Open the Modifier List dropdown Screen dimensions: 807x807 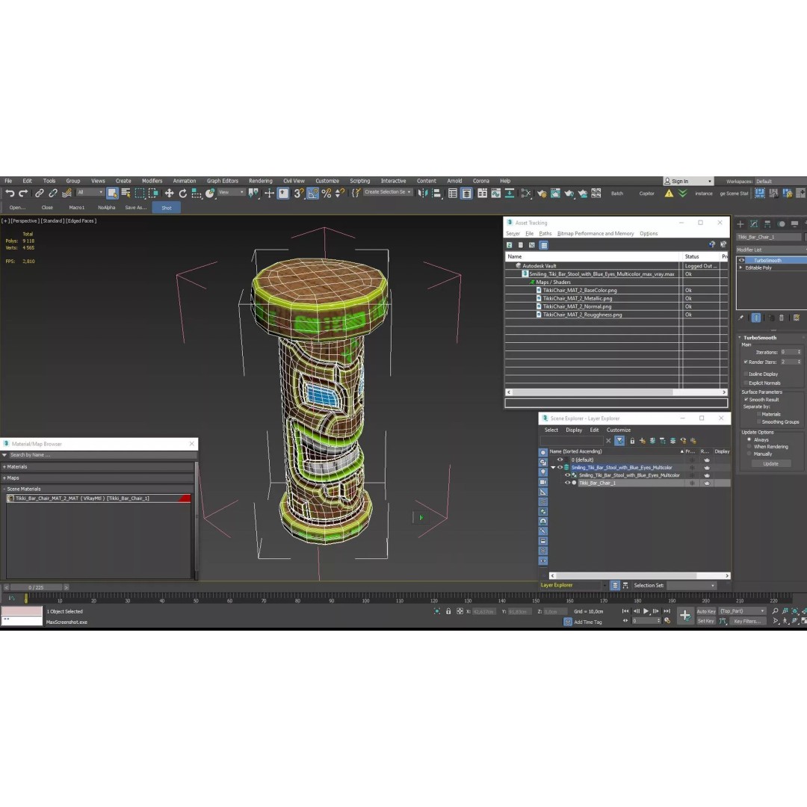pos(770,250)
